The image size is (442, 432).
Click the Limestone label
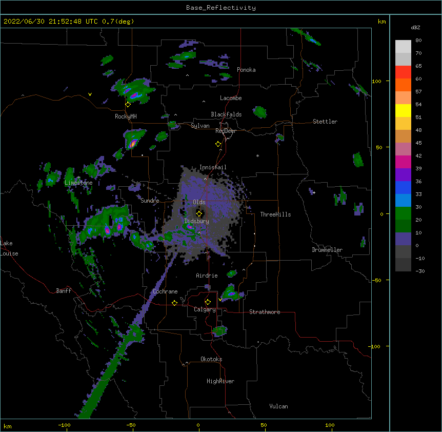coord(78,183)
